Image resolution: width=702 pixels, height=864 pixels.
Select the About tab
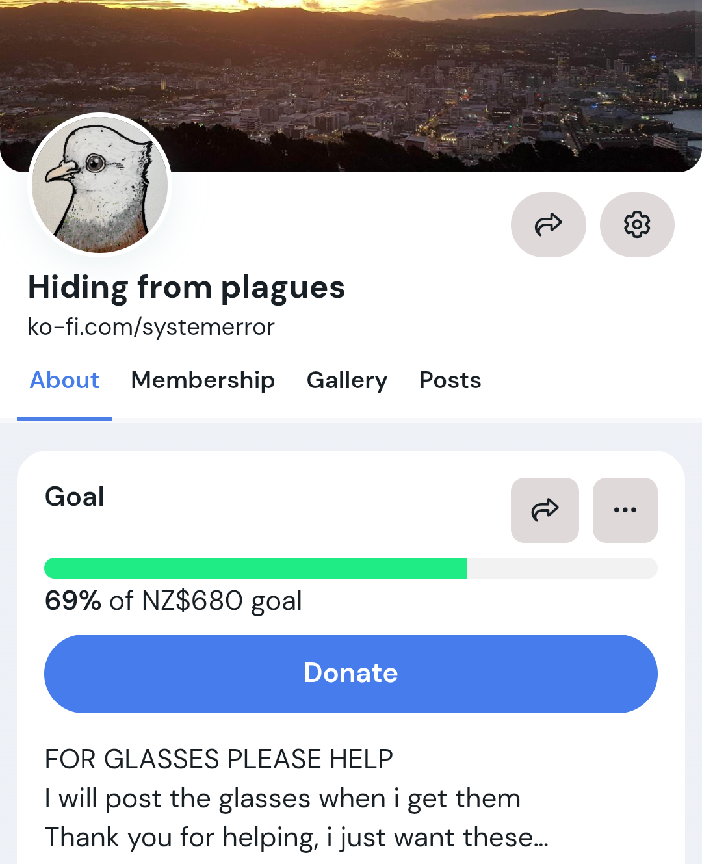64,380
